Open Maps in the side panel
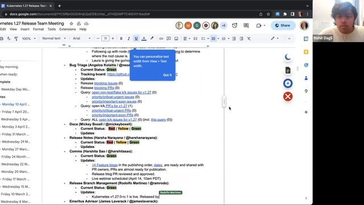Image resolution: width=364 pixels, height=205 pixels. click(306, 91)
